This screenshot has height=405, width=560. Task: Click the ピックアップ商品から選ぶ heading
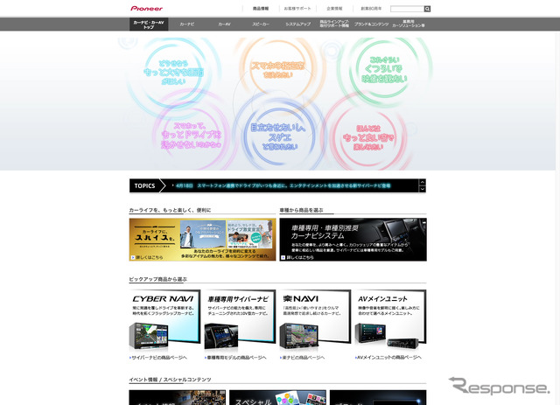[x=158, y=279]
